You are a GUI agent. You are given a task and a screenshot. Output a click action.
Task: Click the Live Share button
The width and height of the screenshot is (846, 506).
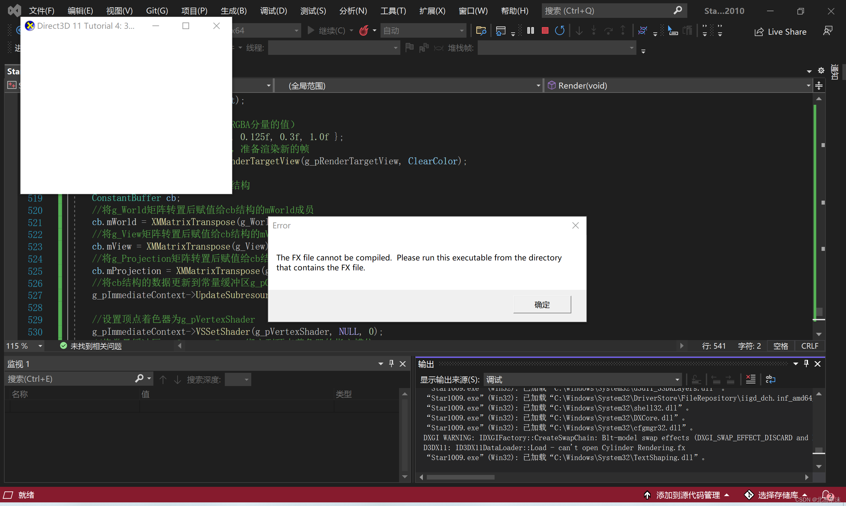coord(780,32)
